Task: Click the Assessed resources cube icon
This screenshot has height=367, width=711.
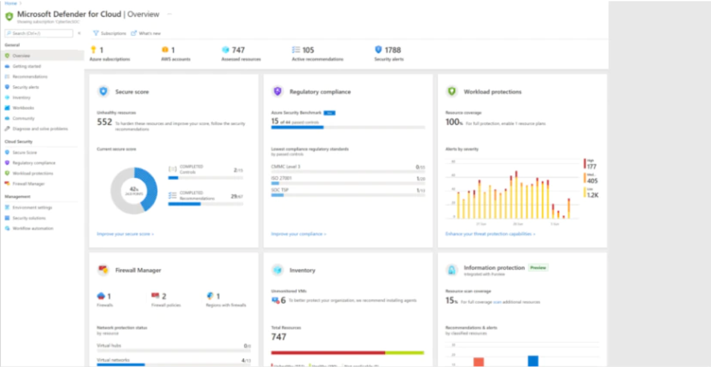Action: (226, 50)
